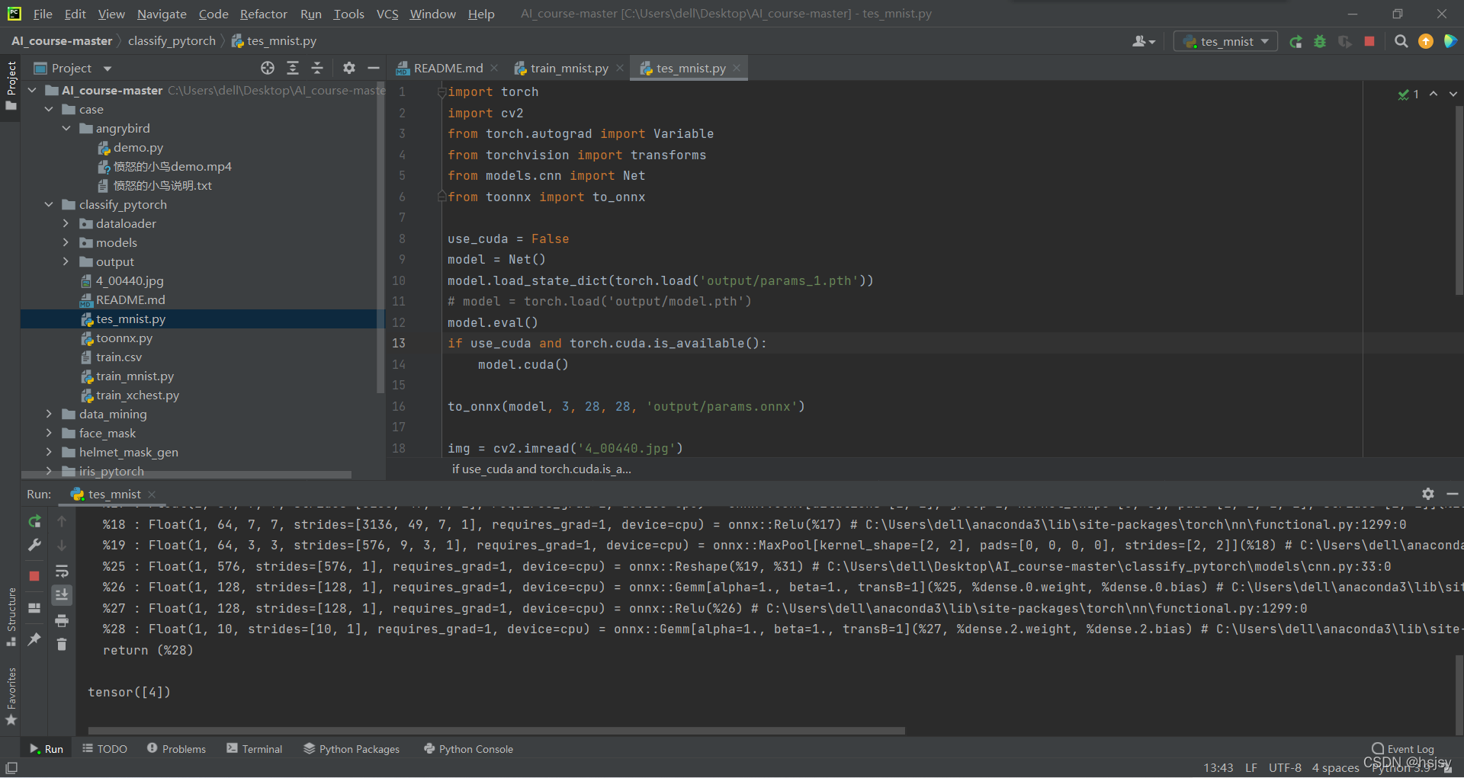Rerun tes_mnist in Run panel
1464x778 pixels.
(x=34, y=521)
